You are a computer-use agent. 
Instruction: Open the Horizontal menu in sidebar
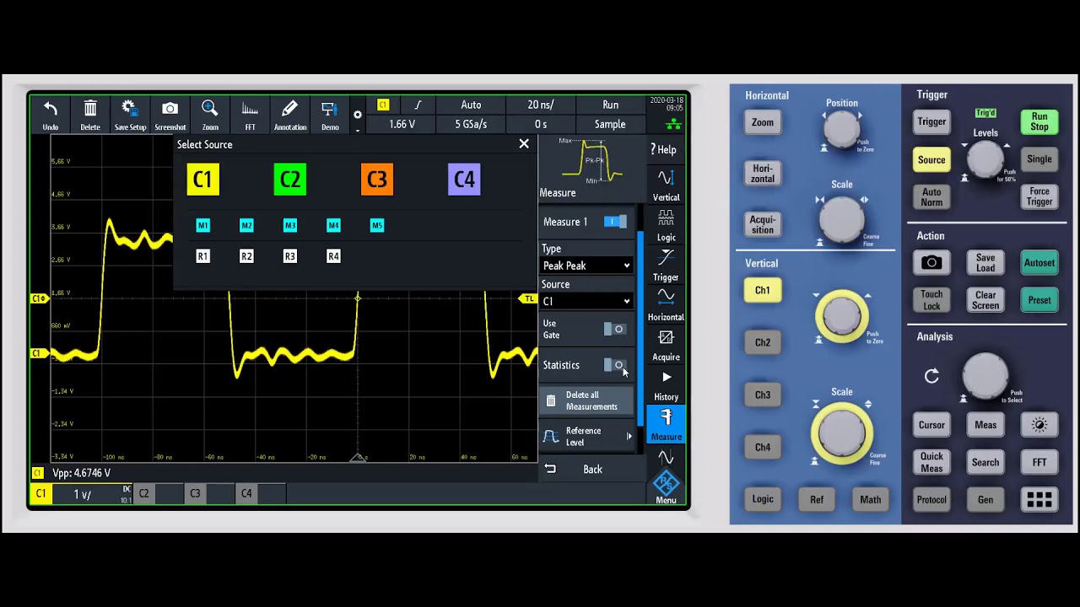666,305
